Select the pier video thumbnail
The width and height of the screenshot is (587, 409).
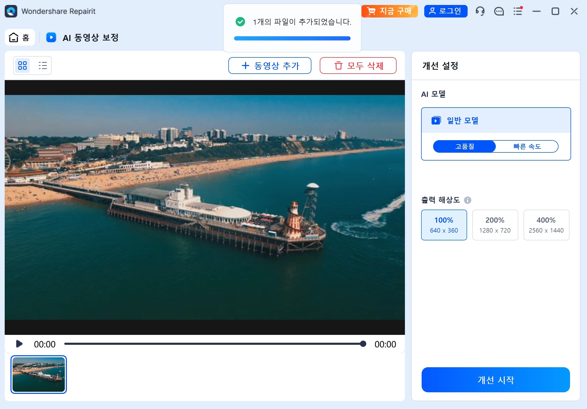39,374
